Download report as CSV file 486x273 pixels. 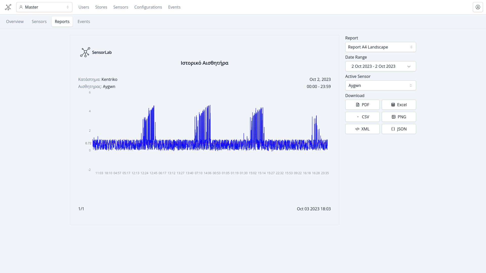(362, 117)
